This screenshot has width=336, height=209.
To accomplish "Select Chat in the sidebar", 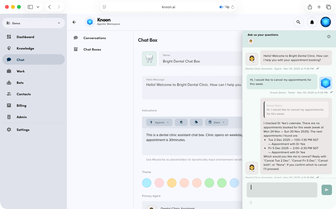I will [x=33, y=60].
